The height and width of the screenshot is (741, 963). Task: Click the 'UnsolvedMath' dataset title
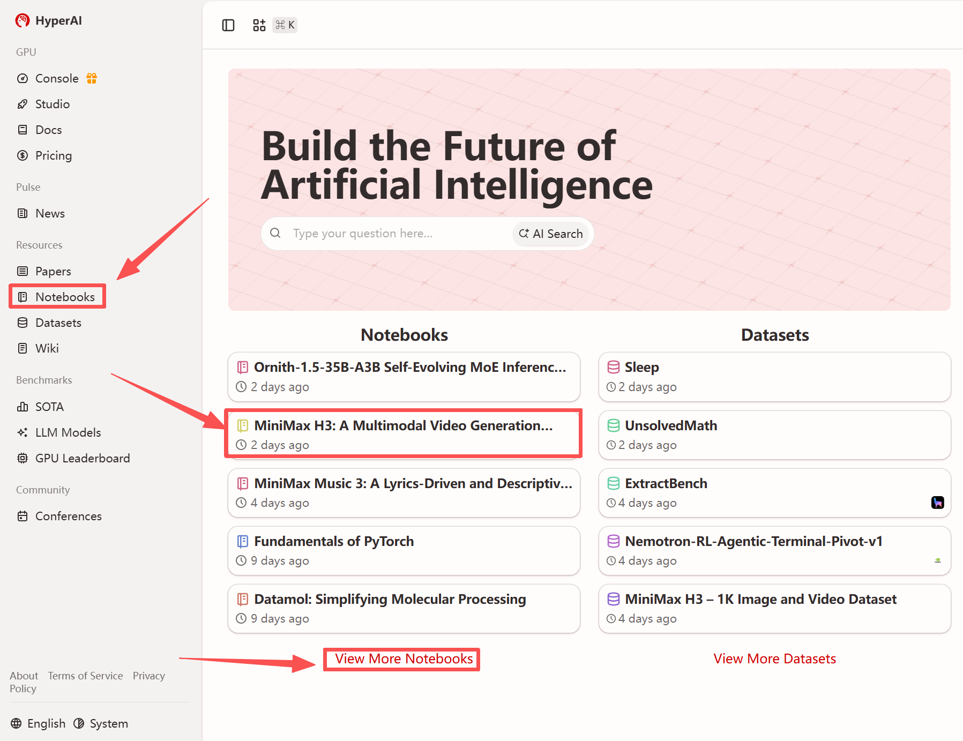[671, 426]
